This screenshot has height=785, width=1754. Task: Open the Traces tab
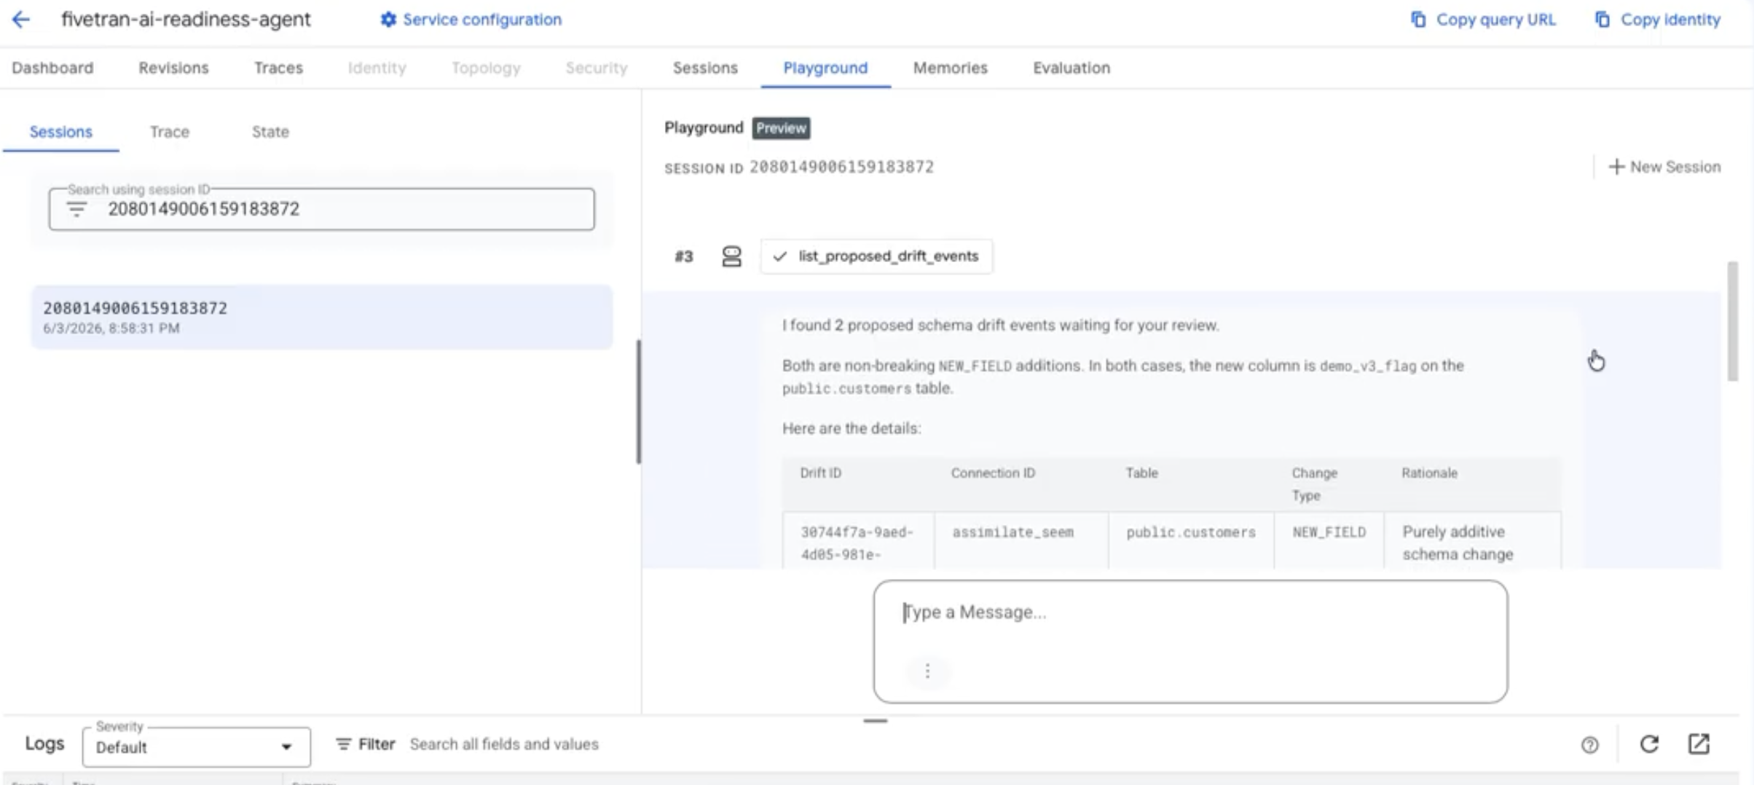pos(278,68)
